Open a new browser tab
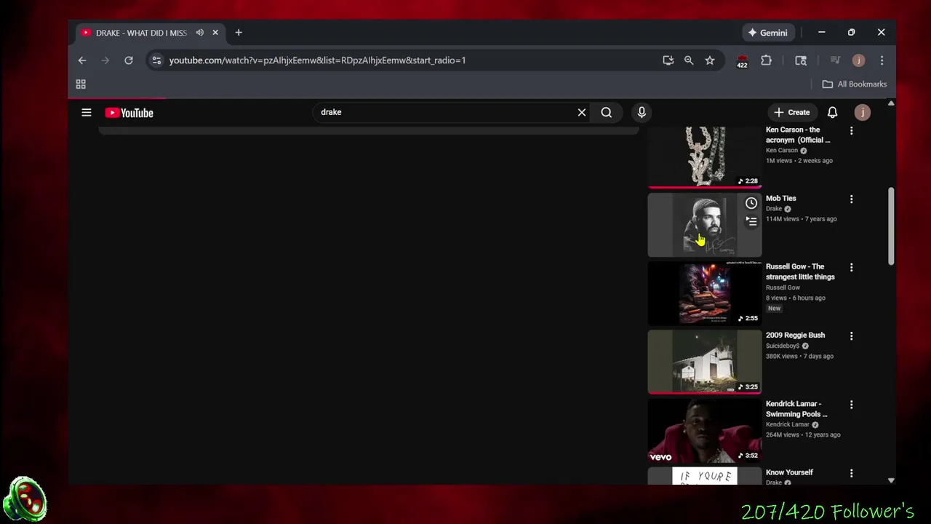931x524 pixels. (239, 33)
